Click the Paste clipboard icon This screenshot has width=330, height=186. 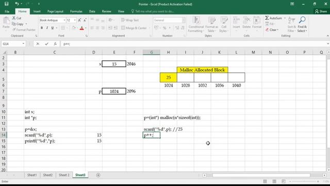coord(6,21)
